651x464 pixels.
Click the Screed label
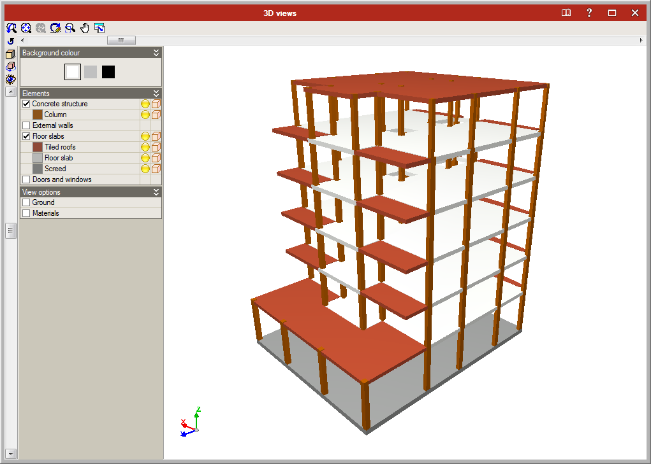click(x=55, y=169)
